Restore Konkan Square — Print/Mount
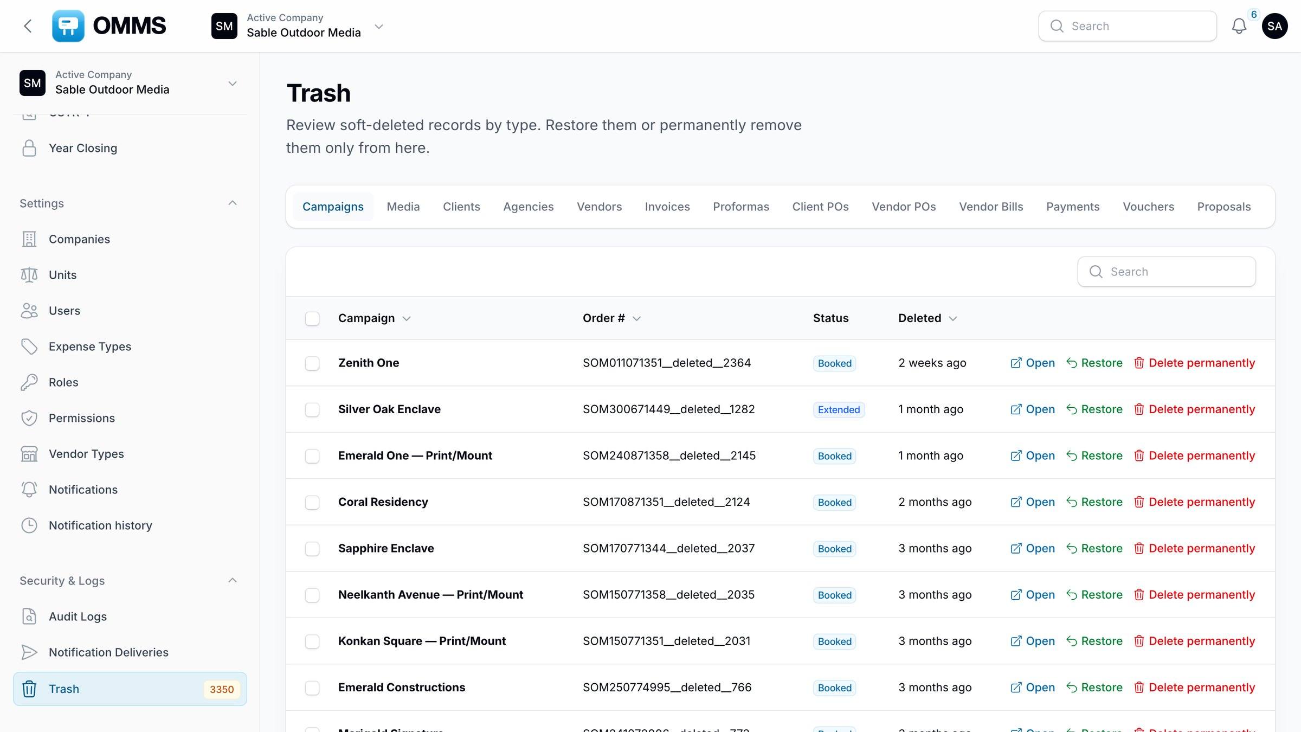The image size is (1301, 732). tap(1094, 641)
